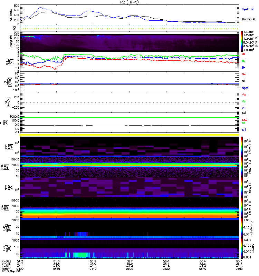Click the 0540 time tick label
Viewport: 259px width, 276px height.
click(x=203, y=269)
